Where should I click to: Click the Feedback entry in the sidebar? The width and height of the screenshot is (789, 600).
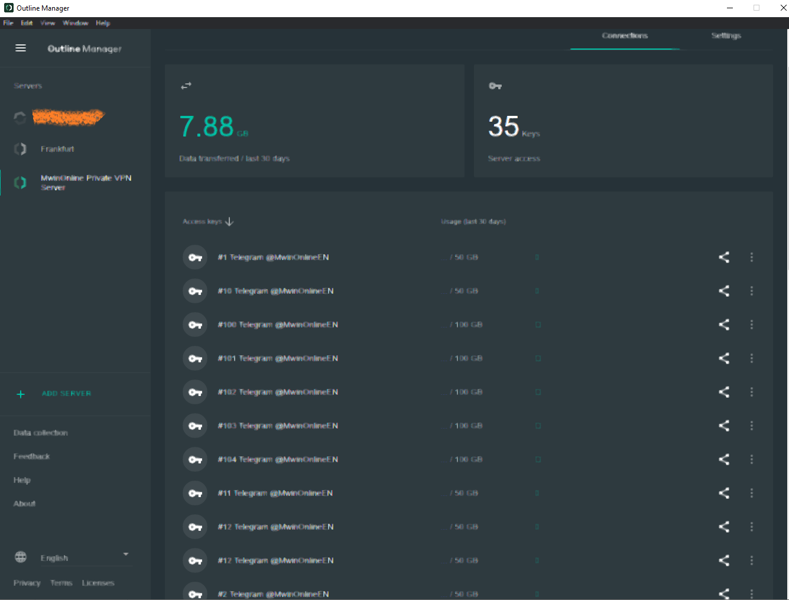[x=31, y=456]
